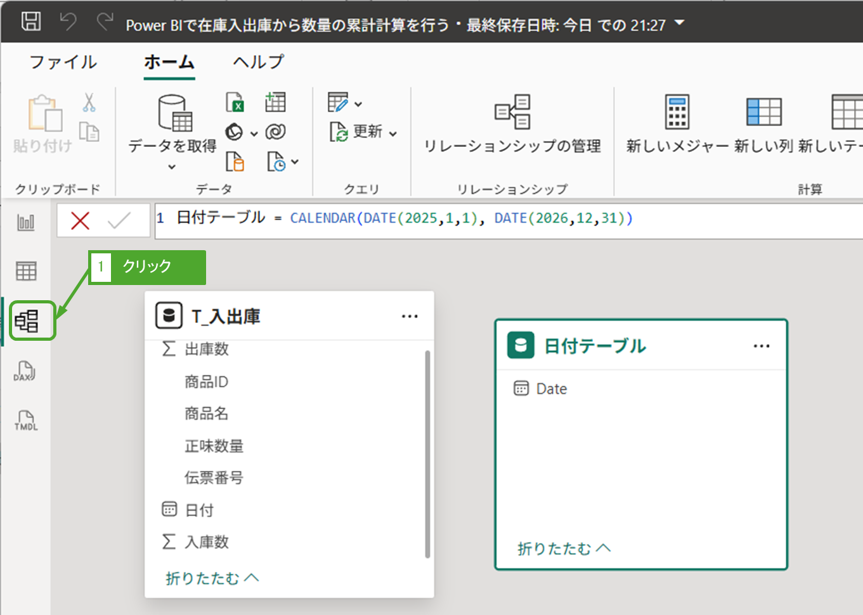Image resolution: width=863 pixels, height=615 pixels.
Task: Click the save icon in title bar
Action: click(31, 22)
